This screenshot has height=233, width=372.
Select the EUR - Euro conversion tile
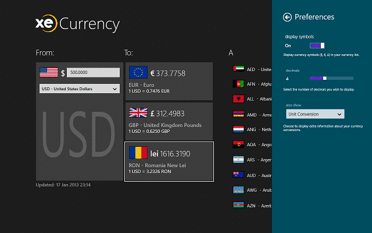point(169,82)
